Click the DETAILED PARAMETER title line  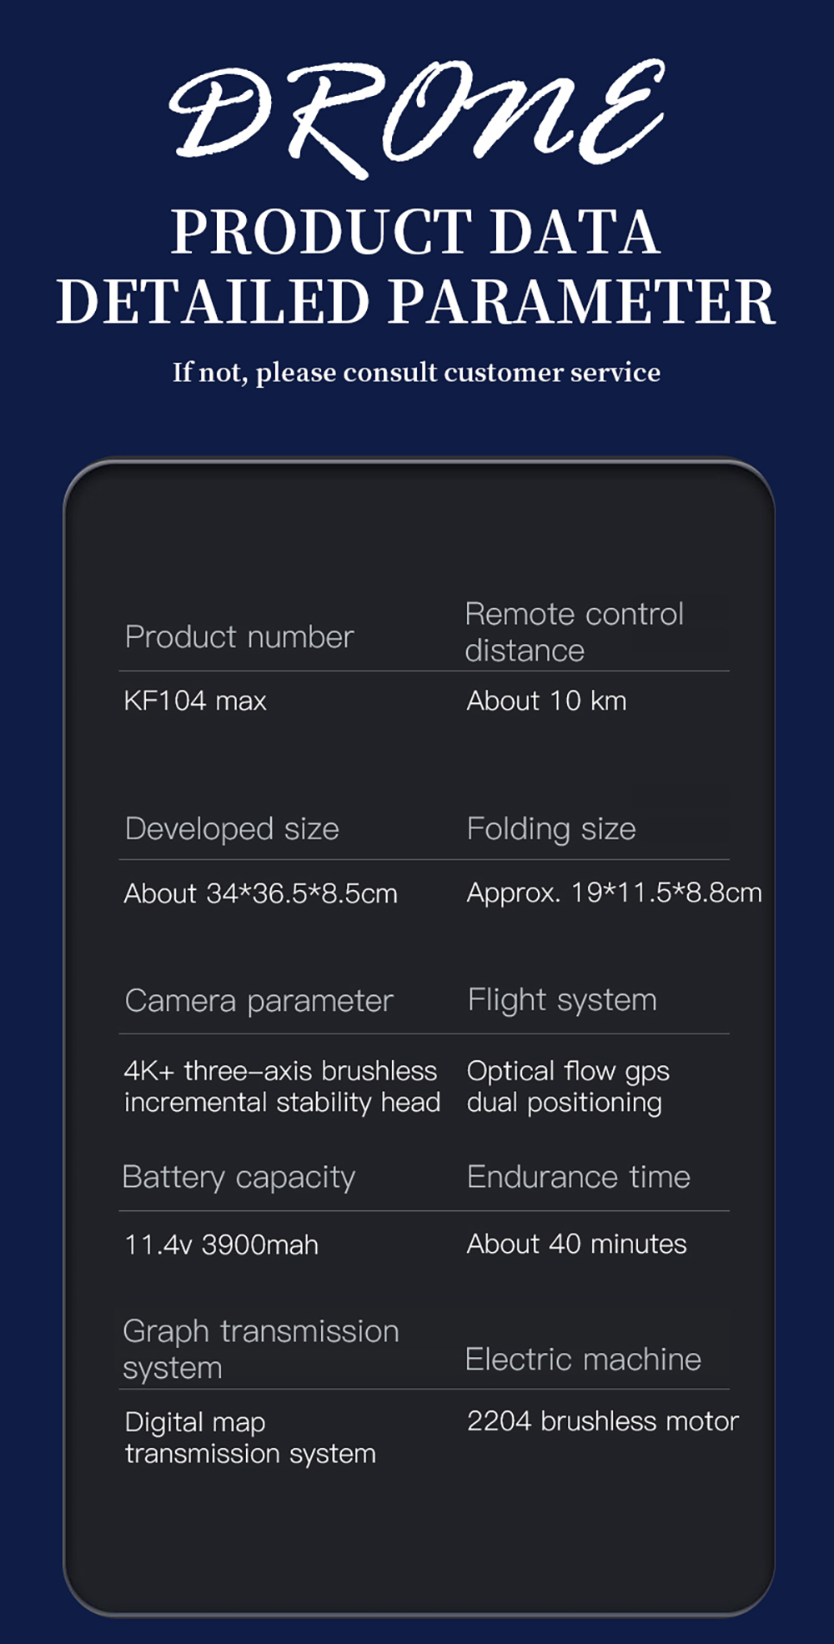coord(416,302)
